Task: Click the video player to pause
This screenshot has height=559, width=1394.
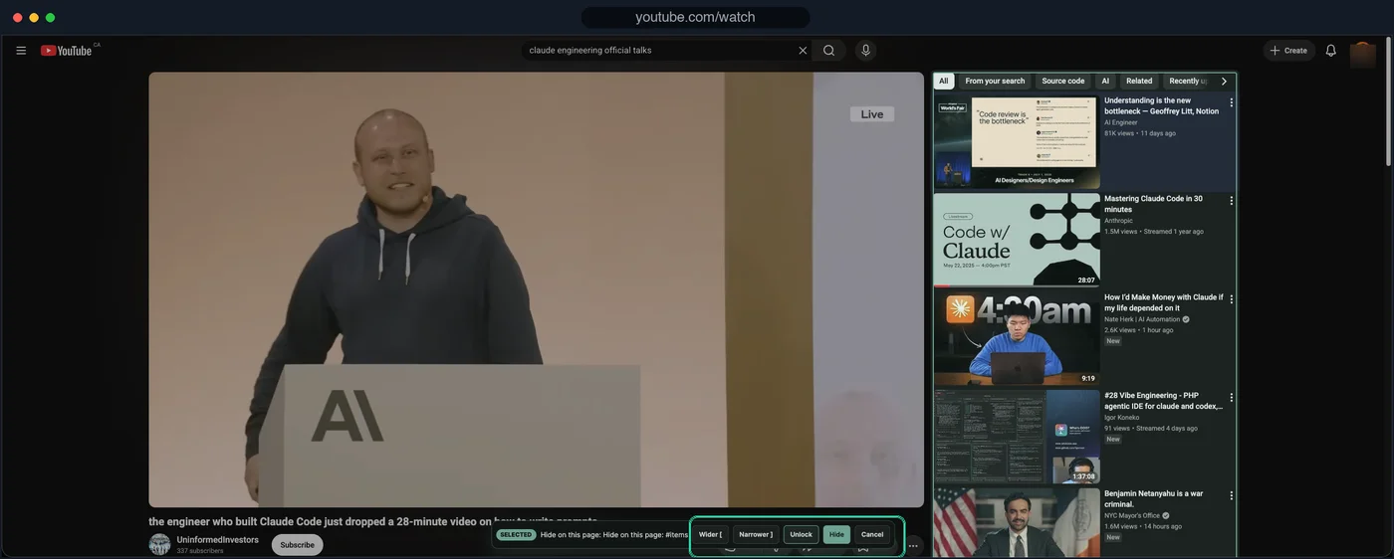Action: pos(536,289)
